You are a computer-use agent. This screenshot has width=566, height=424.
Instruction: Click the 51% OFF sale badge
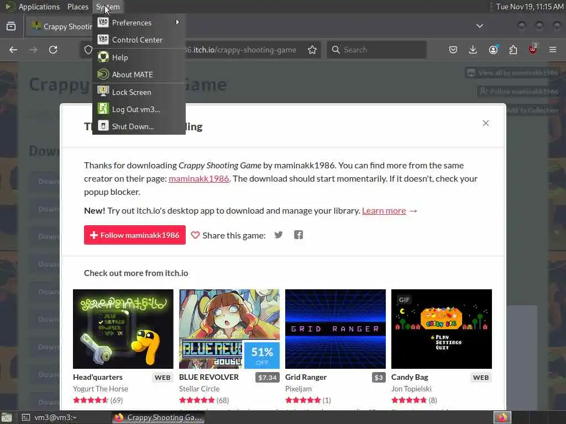click(x=262, y=356)
